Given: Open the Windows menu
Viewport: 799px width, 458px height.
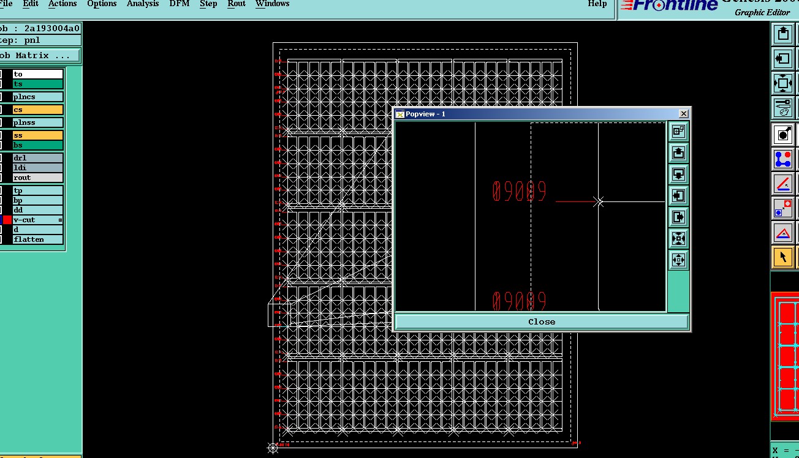Looking at the screenshot, I should click(272, 4).
